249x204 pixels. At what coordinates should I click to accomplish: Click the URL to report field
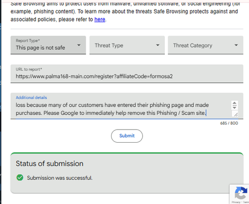click(x=127, y=74)
